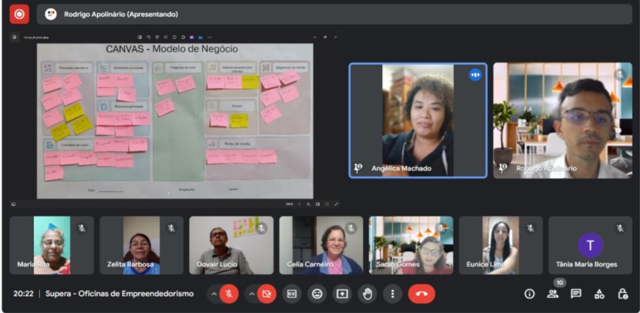This screenshot has width=640, height=313.
Task: Click meeting title Supera - Oficinas de Empreendedorismo
Action: (x=120, y=294)
